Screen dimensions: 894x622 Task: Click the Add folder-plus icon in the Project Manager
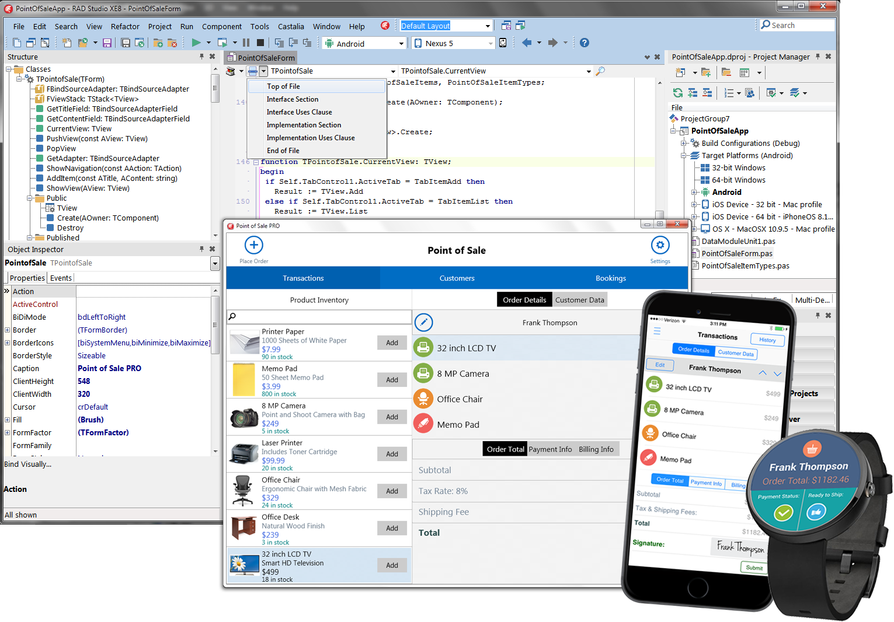tap(706, 72)
